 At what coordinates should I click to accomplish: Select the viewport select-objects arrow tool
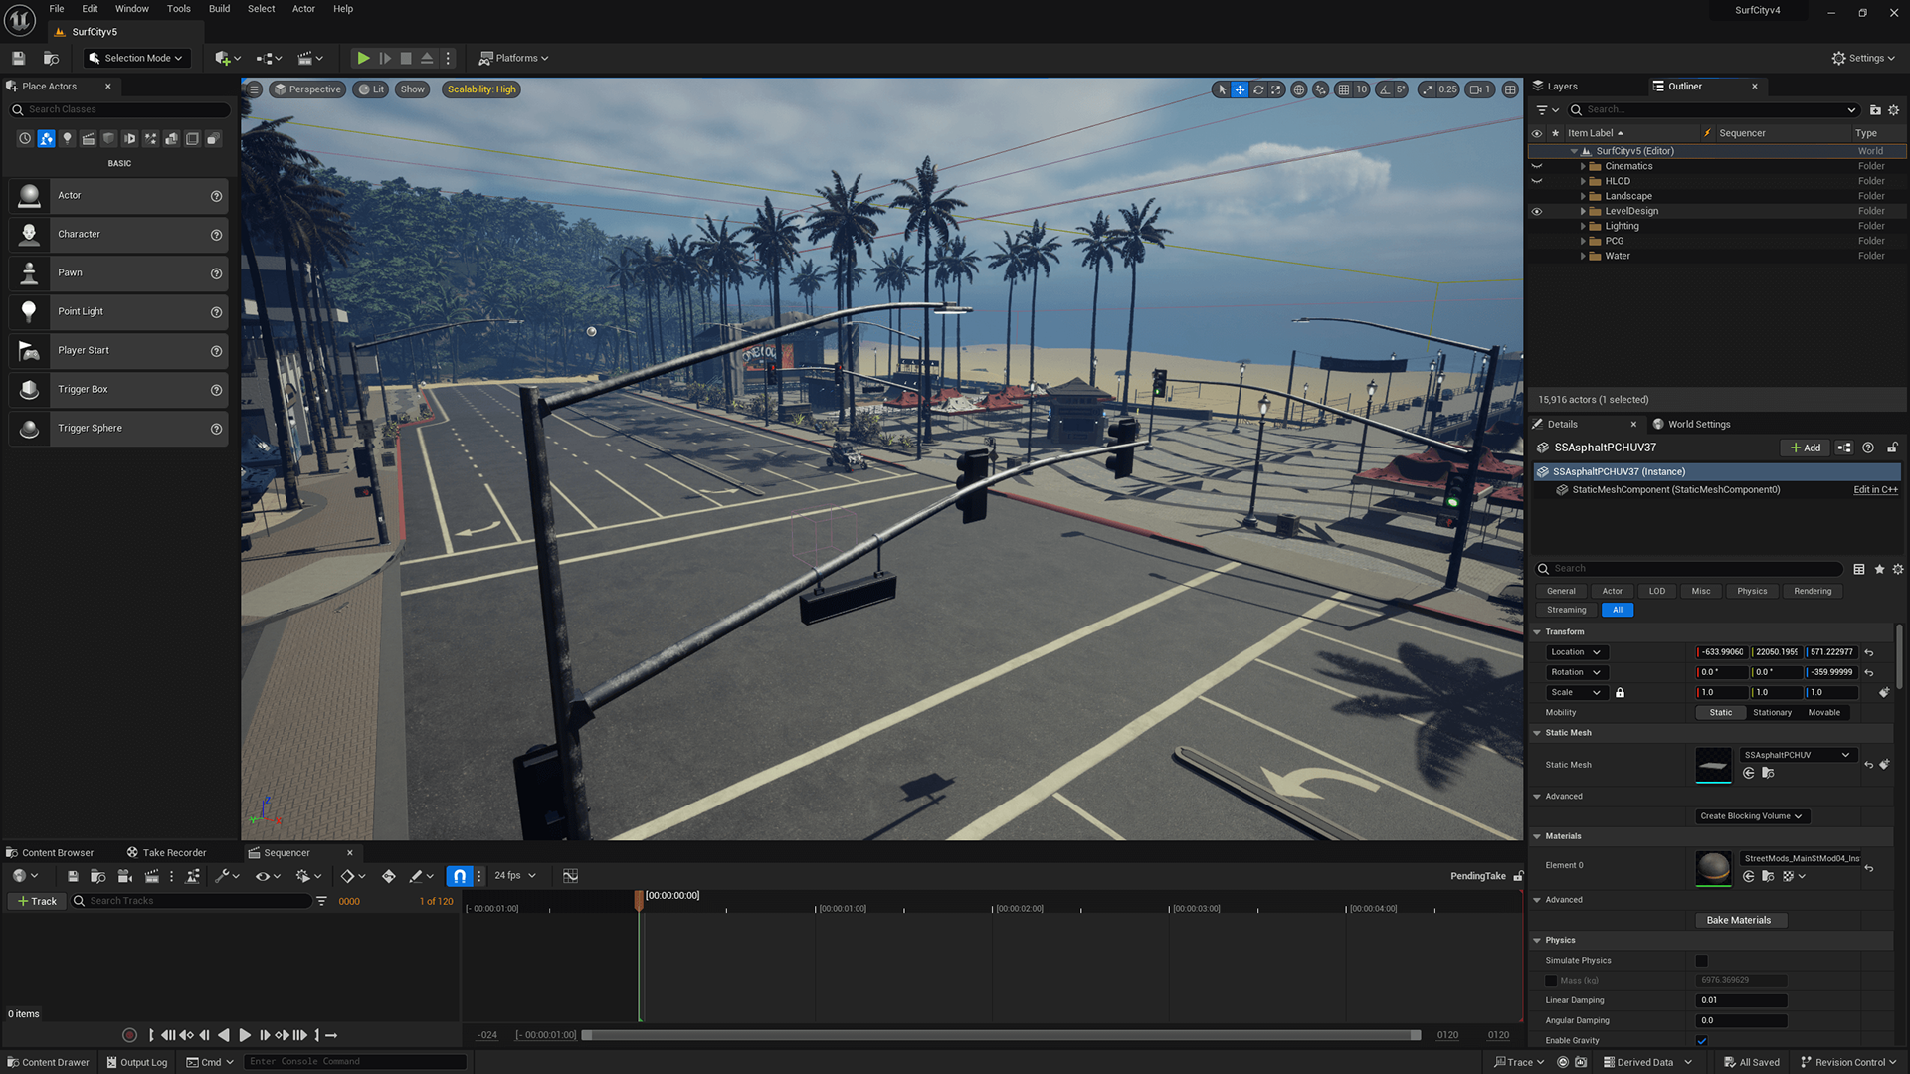click(x=1222, y=89)
